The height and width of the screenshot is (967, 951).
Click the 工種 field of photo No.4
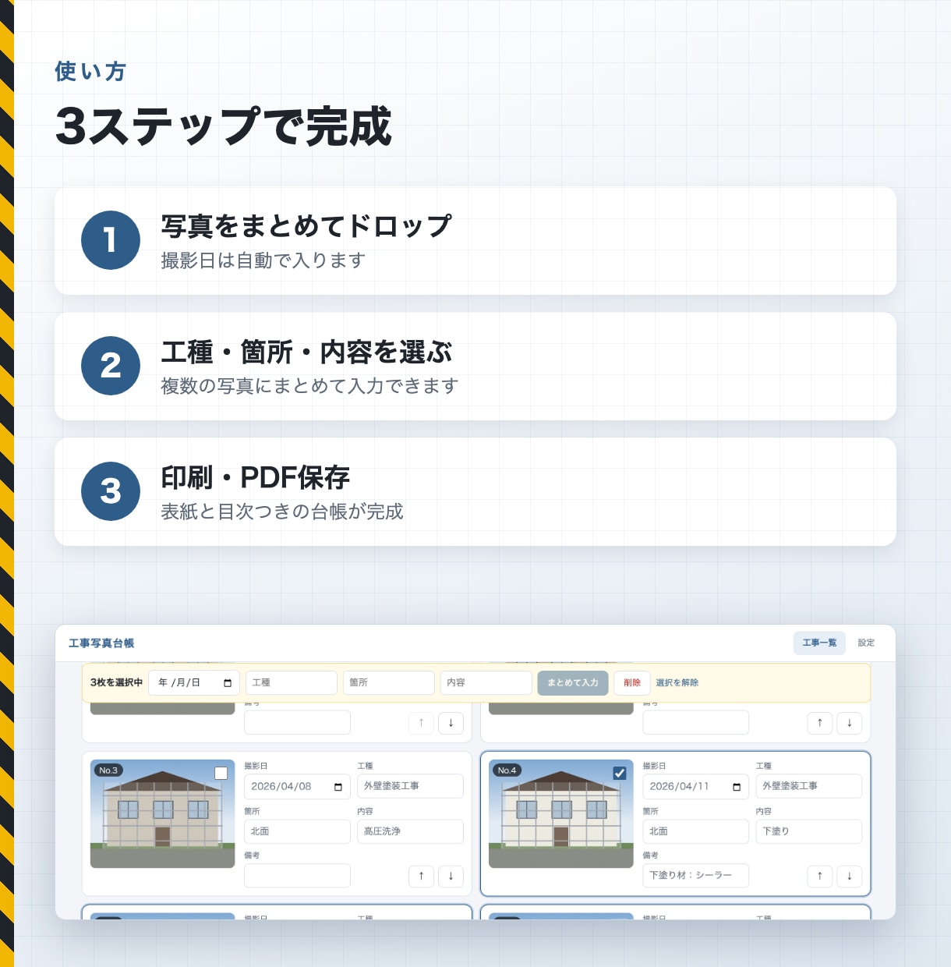click(x=809, y=786)
